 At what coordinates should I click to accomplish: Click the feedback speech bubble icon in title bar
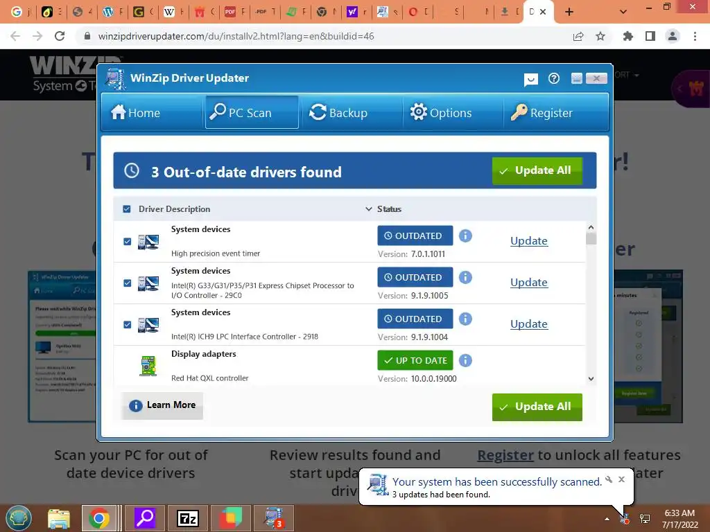(x=530, y=80)
